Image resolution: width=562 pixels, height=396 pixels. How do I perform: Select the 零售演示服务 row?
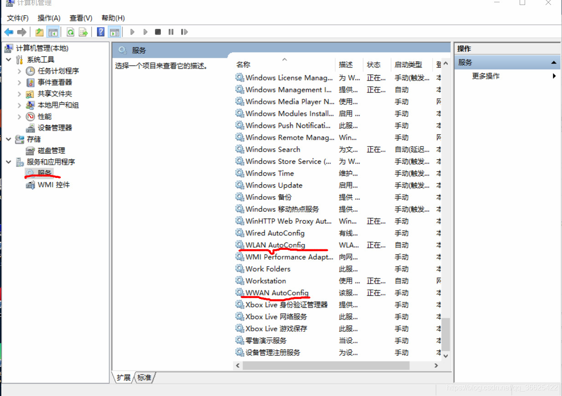[337, 340]
